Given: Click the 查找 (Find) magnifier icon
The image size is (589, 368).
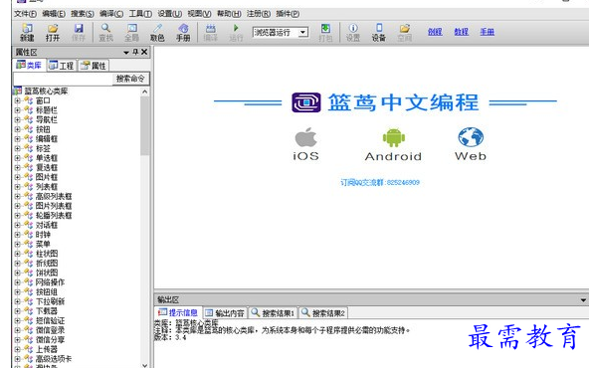Looking at the screenshot, I should click(105, 28).
